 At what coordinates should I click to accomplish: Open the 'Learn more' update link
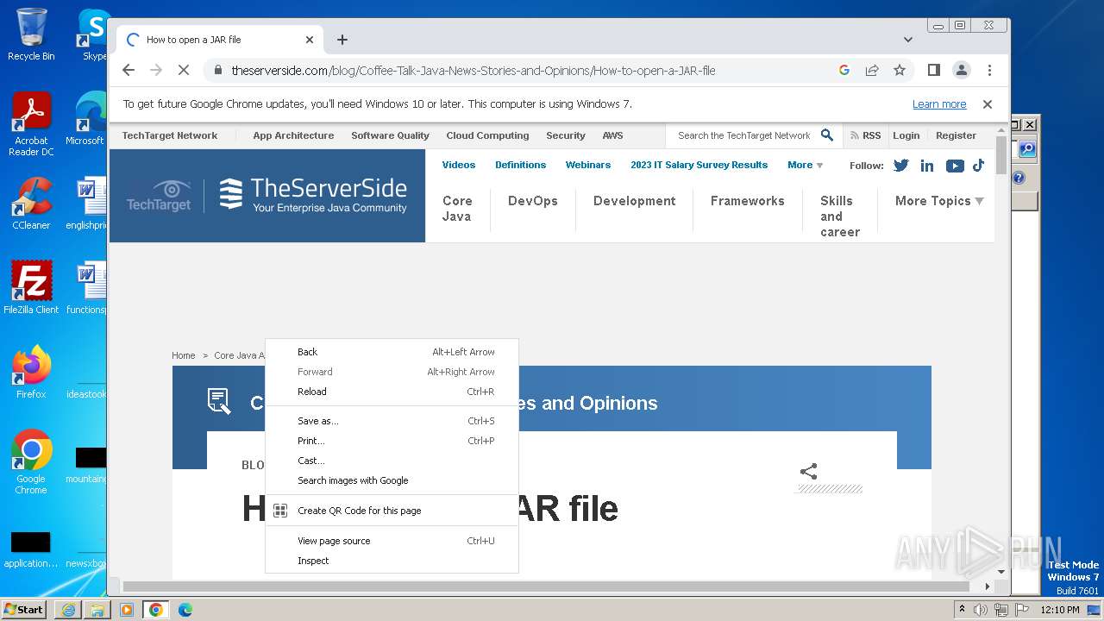click(939, 104)
